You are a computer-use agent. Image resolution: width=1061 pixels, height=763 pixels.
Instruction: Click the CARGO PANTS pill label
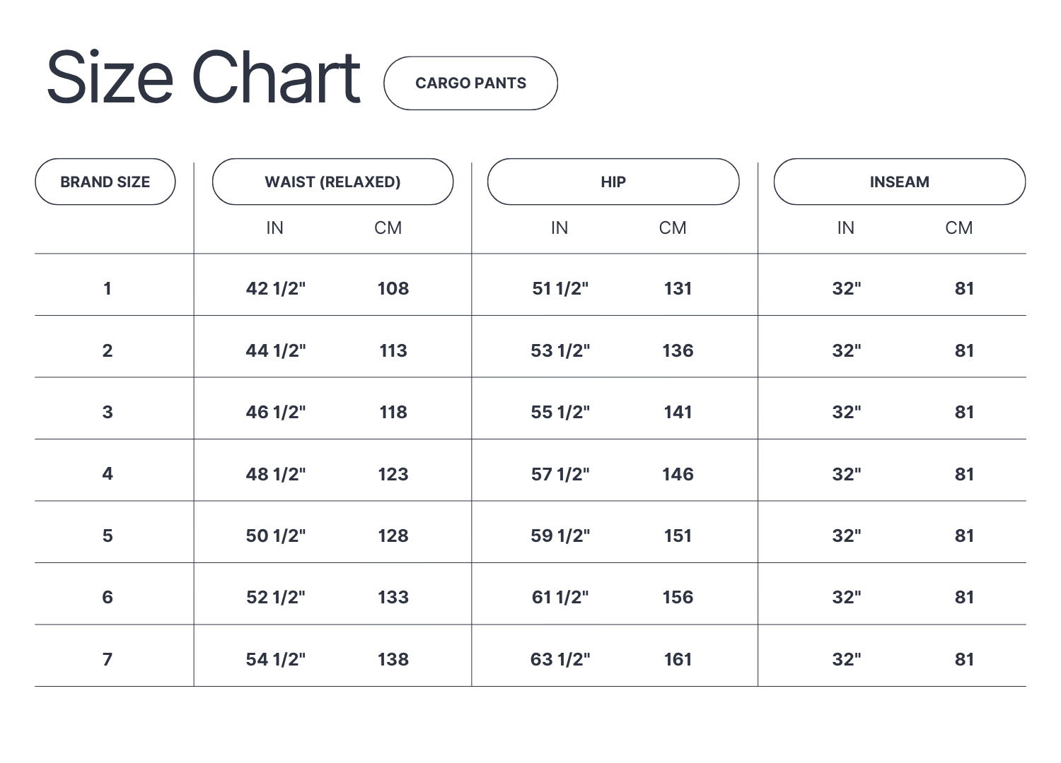pyautogui.click(x=470, y=83)
